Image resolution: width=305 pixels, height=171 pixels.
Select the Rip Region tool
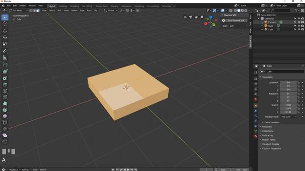tap(5, 142)
